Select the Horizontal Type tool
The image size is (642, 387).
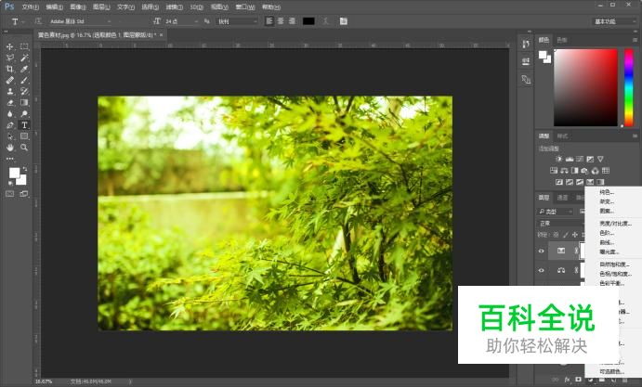[x=24, y=124]
